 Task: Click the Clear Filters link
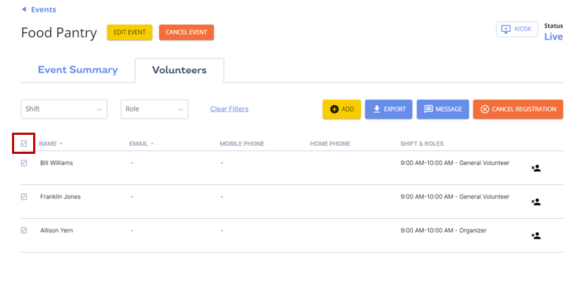pyautogui.click(x=229, y=109)
